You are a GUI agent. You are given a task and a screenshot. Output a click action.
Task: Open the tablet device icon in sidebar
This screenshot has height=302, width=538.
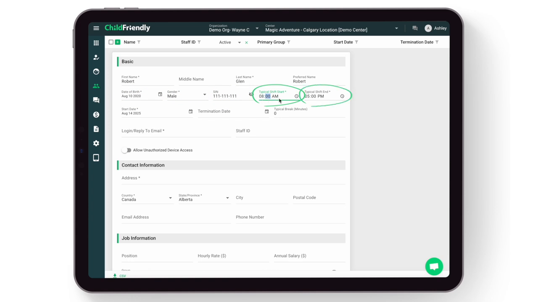pyautogui.click(x=96, y=158)
